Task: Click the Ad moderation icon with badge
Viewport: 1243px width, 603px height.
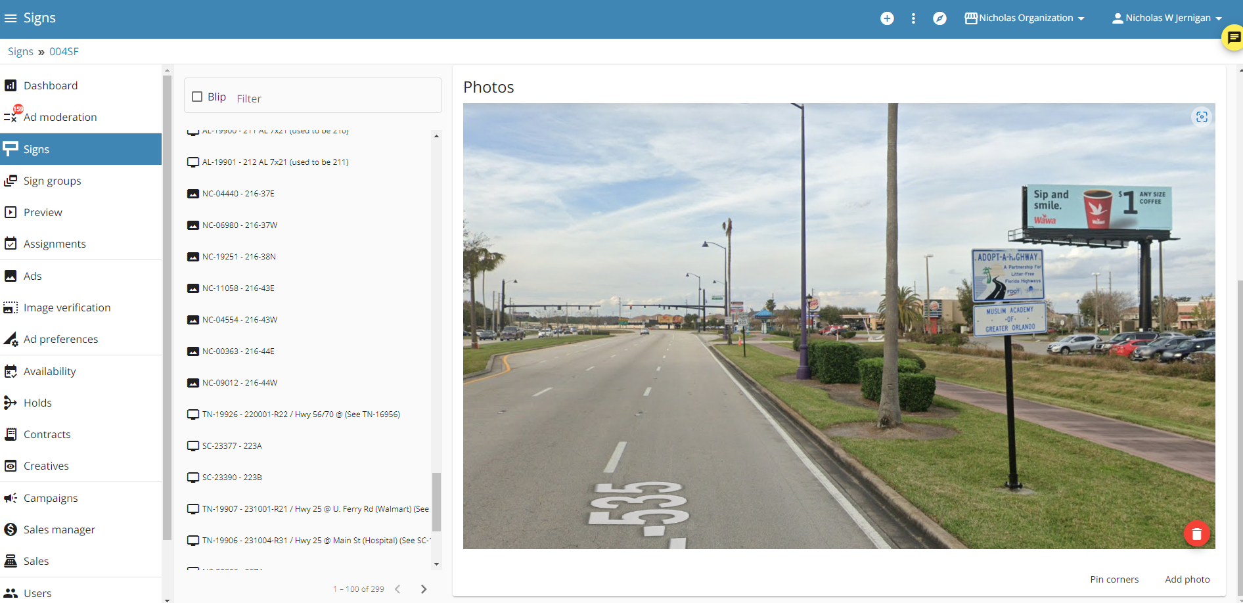Action: [x=12, y=116]
